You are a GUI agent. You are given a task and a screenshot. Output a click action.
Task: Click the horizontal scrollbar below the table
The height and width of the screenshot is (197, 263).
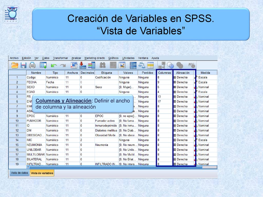[x=116, y=167]
